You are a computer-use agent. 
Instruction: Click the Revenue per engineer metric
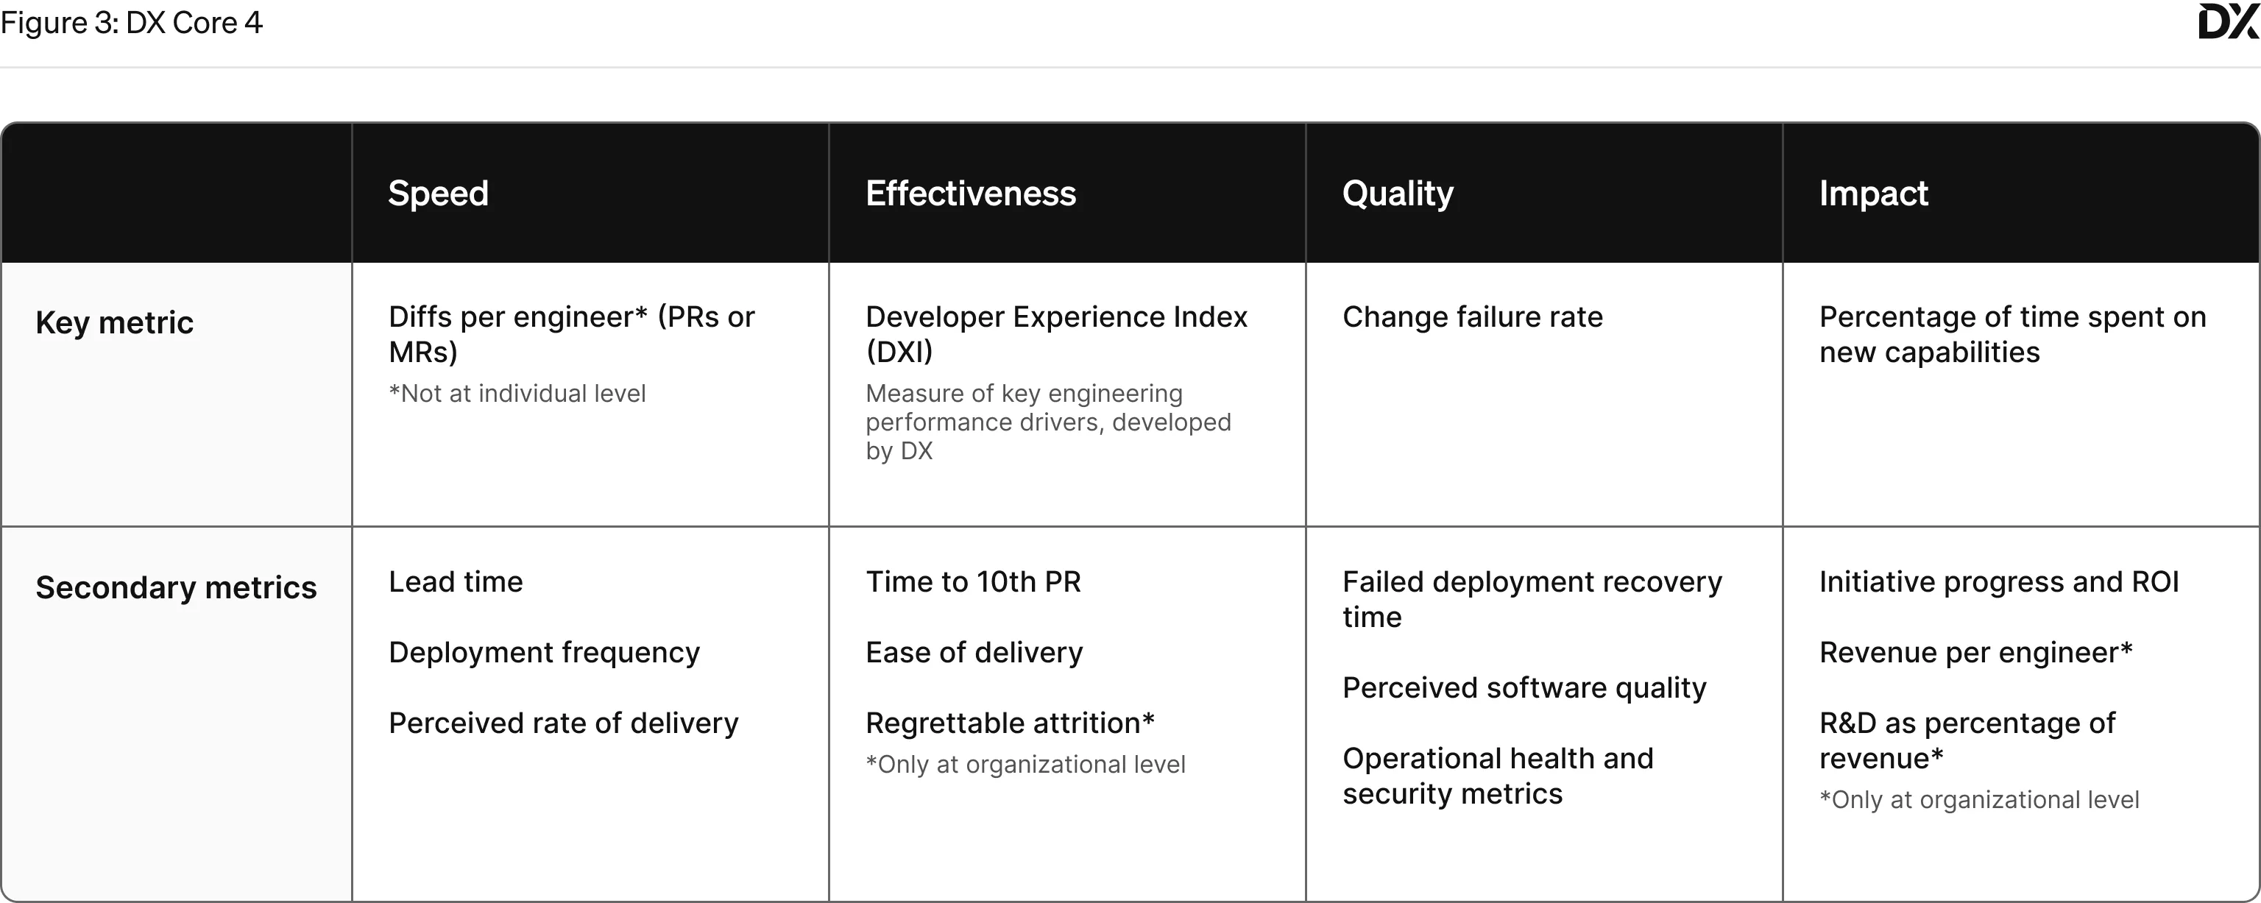click(x=1975, y=653)
